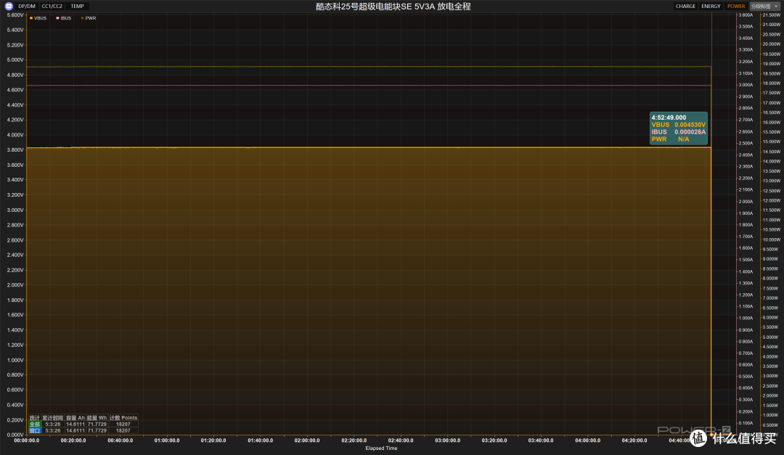Toggle the TEMP curve button
The height and width of the screenshot is (455, 784).
click(78, 6)
